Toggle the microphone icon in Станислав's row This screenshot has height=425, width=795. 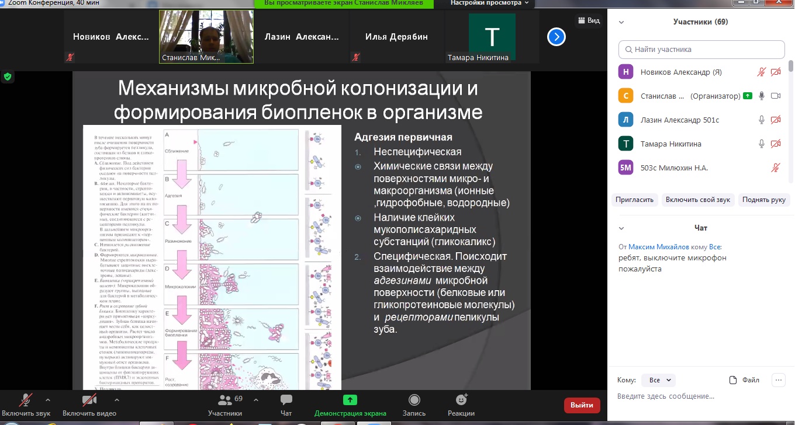761,96
